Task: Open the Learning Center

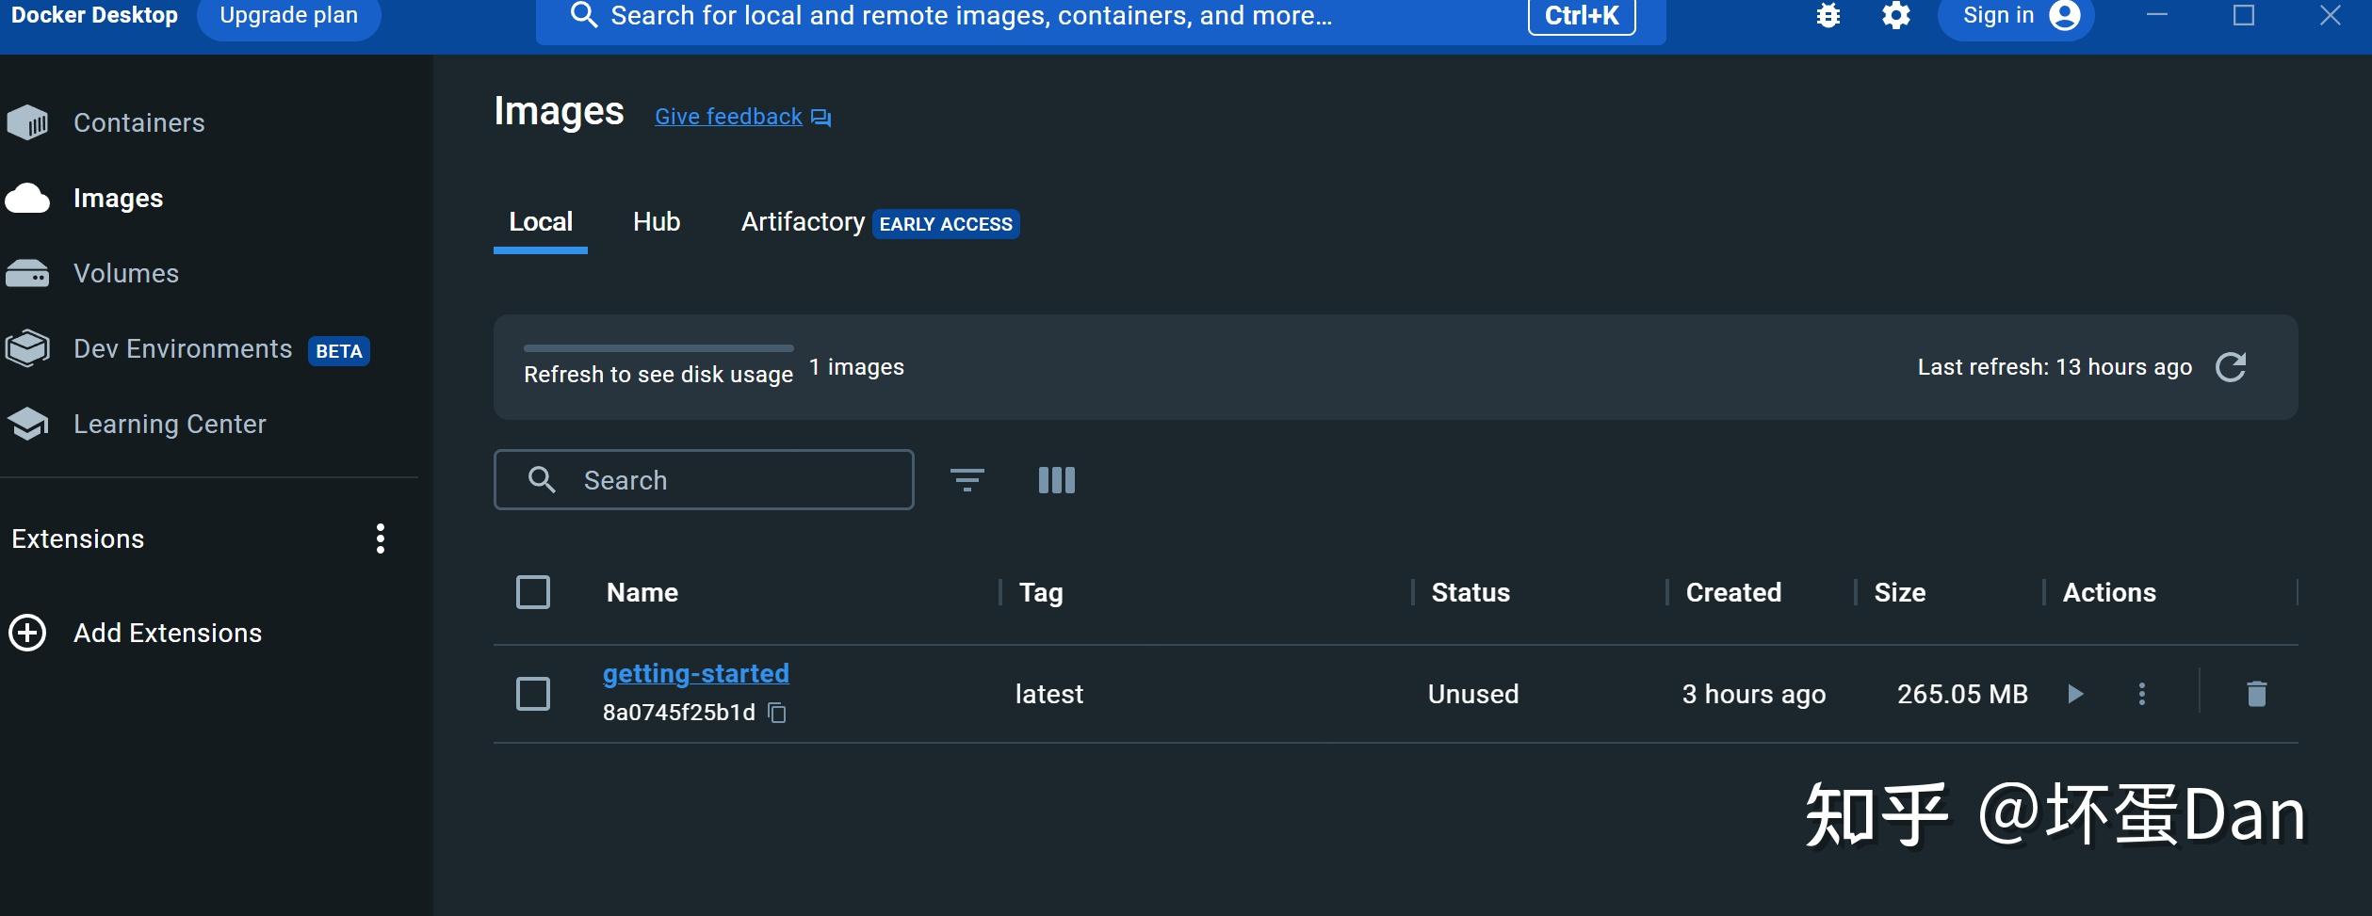Action: (170, 424)
